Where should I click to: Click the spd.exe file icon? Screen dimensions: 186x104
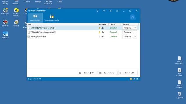point(28,37)
